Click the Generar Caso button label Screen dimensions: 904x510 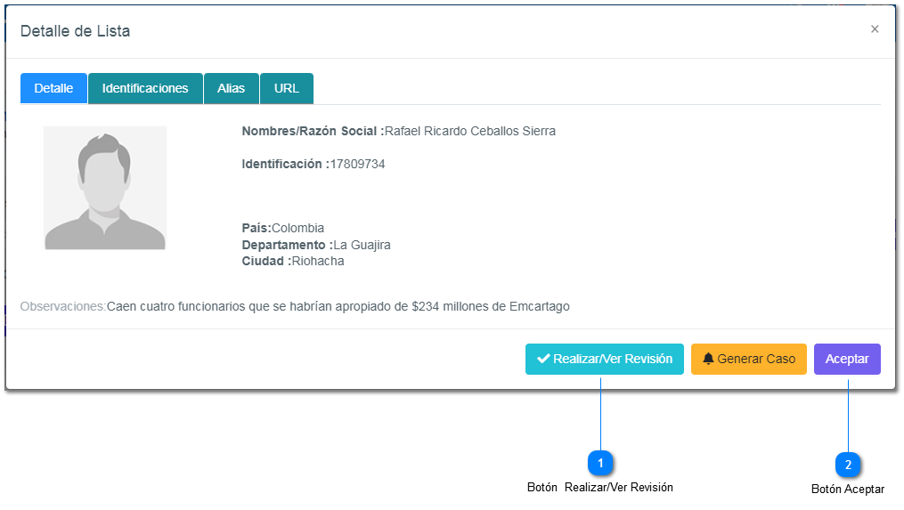(756, 359)
